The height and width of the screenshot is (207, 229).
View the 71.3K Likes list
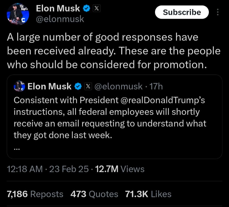pyautogui.click(x=148, y=194)
